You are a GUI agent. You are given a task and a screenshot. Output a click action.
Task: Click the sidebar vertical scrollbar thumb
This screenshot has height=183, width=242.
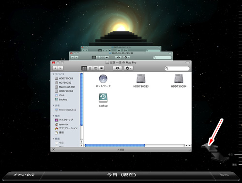(x=82, y=99)
